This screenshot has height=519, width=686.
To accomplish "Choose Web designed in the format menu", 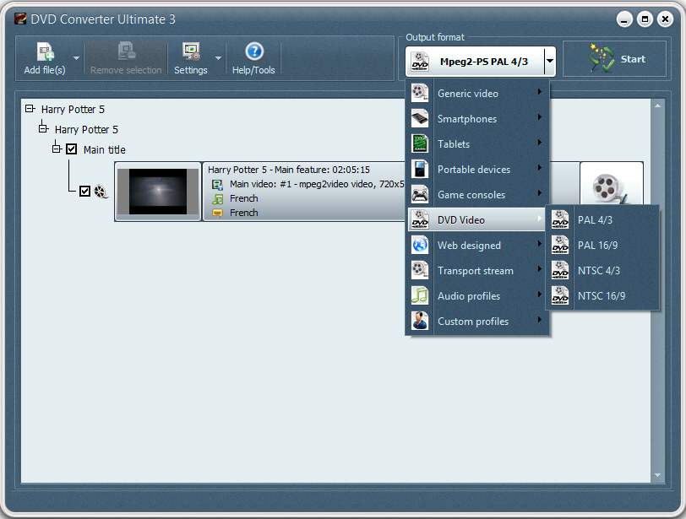I will tap(476, 245).
